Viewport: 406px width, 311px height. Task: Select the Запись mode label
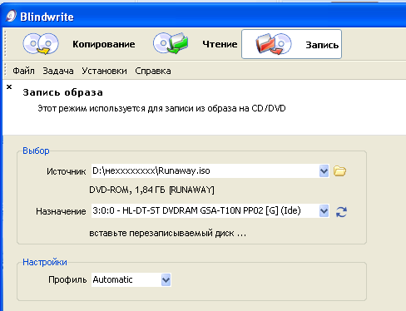pyautogui.click(x=322, y=45)
